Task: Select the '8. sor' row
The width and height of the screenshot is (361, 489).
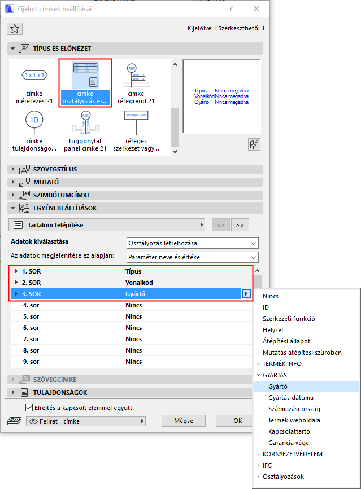Action: [x=131, y=350]
